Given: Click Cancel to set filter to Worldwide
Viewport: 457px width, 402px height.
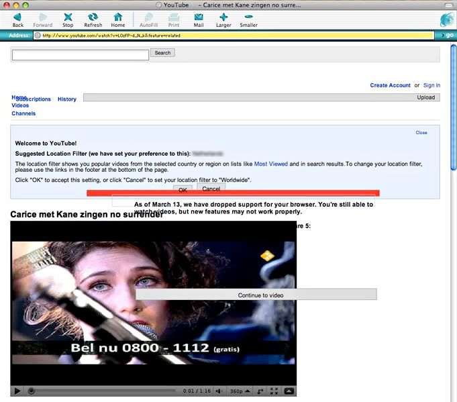Looking at the screenshot, I should 211,187.
